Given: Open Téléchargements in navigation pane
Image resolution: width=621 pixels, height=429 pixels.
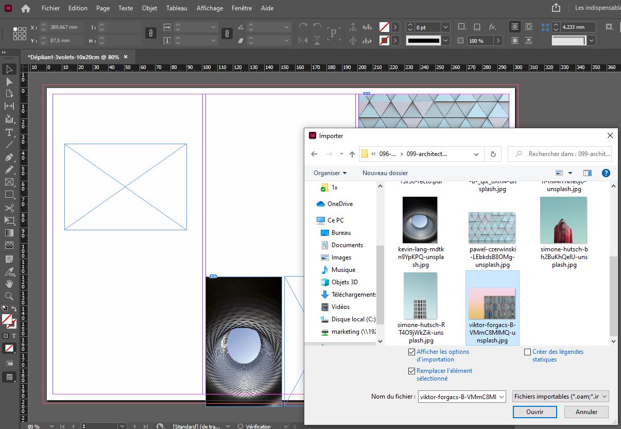Looking at the screenshot, I should (348, 295).
